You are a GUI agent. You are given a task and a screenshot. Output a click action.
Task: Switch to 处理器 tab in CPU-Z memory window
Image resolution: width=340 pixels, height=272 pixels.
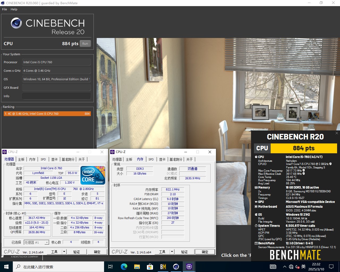coord(117,159)
